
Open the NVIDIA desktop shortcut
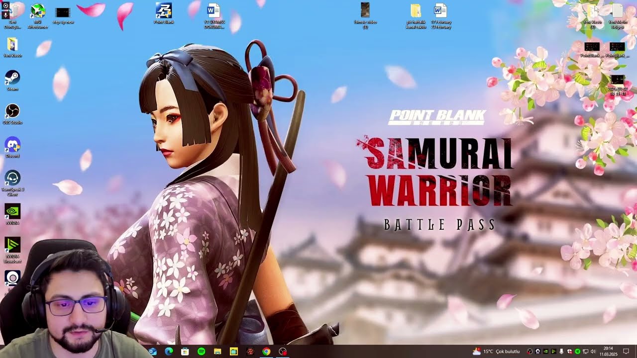pyautogui.click(x=12, y=214)
